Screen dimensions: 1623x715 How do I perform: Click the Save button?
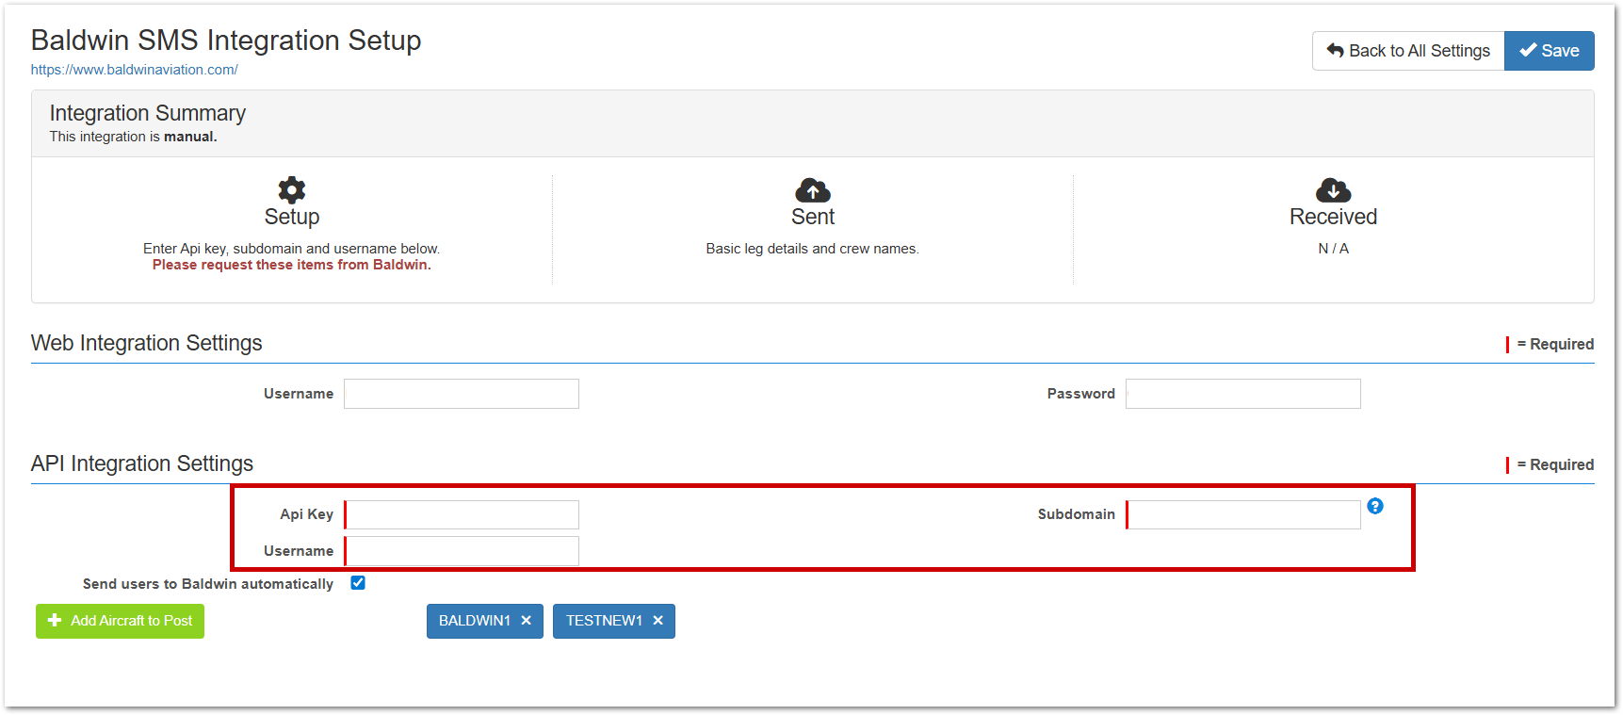pos(1549,51)
